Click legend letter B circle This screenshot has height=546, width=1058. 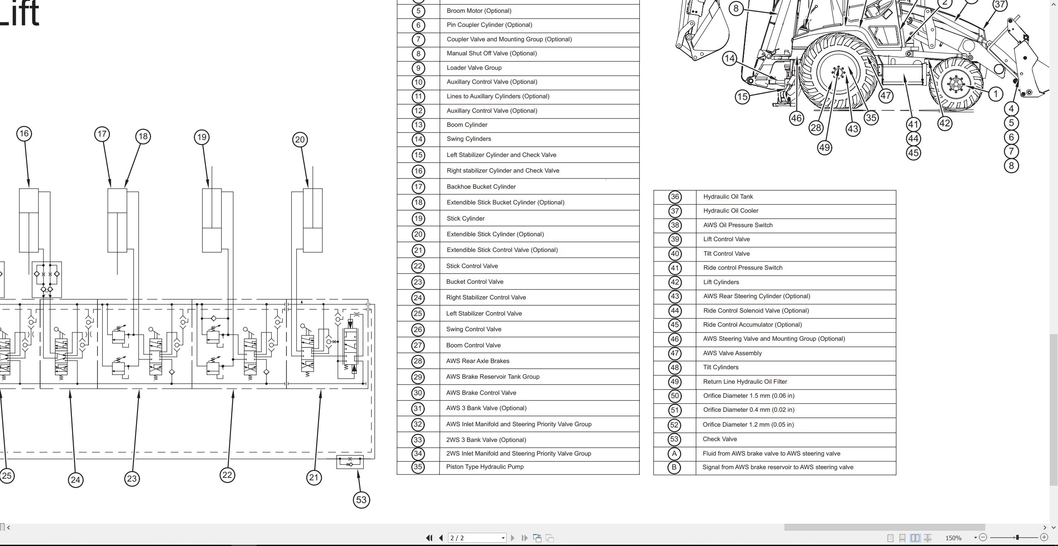pyautogui.click(x=674, y=468)
